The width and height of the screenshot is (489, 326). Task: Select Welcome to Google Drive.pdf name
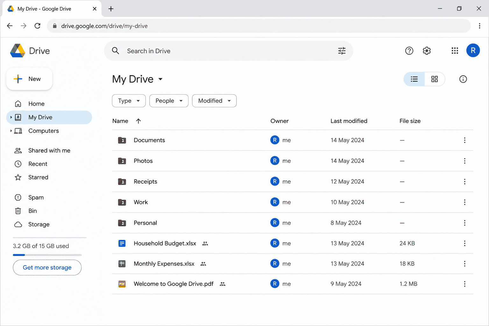tap(174, 284)
